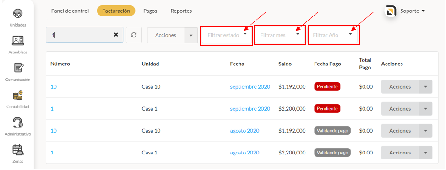This screenshot has width=446, height=170.
Task: Select the Facturación tab
Action: pyautogui.click(x=116, y=11)
